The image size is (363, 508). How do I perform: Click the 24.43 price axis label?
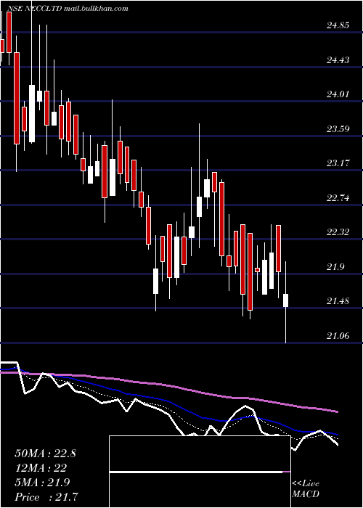[338, 60]
